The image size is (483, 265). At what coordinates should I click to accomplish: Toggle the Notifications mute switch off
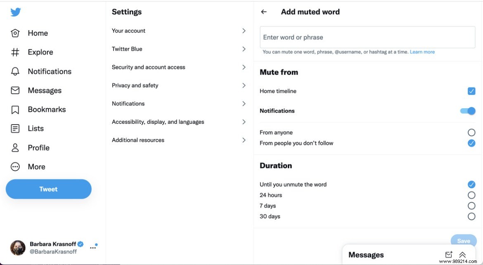pyautogui.click(x=467, y=111)
